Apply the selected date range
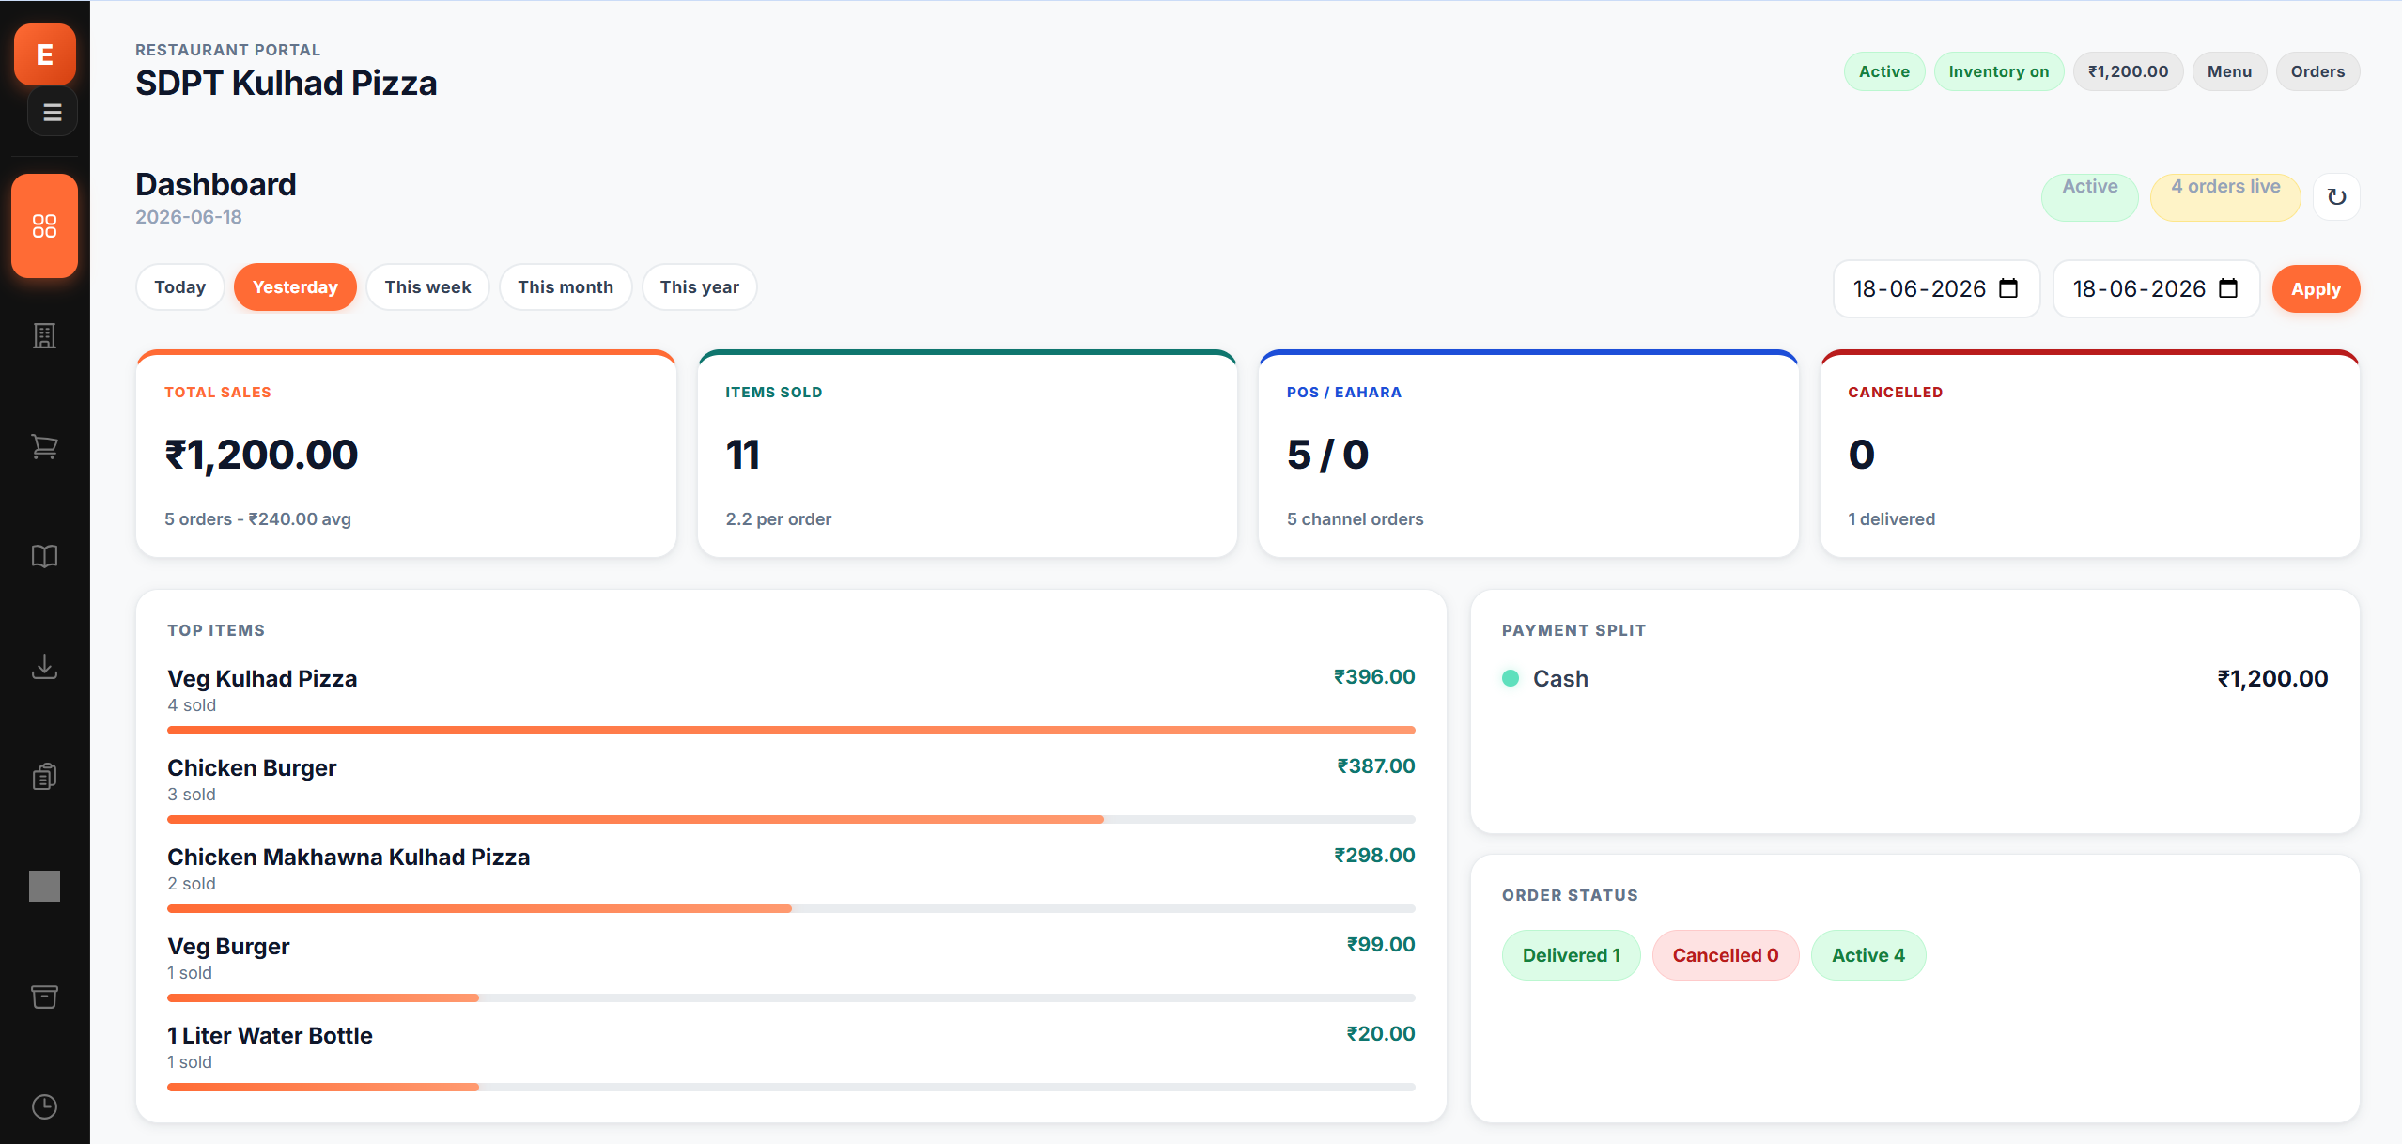The height and width of the screenshot is (1144, 2402). point(2316,289)
